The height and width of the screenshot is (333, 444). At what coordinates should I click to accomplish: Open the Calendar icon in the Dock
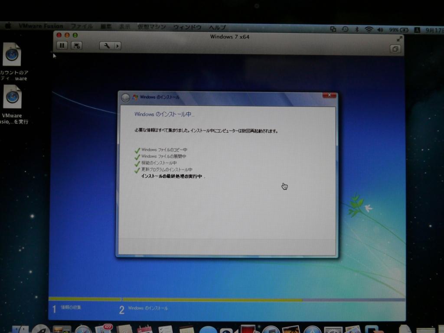[144, 330]
